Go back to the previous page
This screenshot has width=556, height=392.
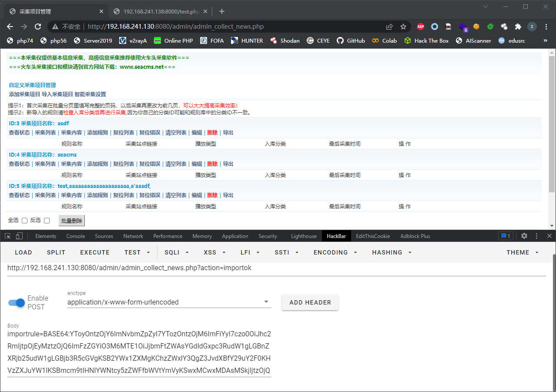(x=10, y=27)
